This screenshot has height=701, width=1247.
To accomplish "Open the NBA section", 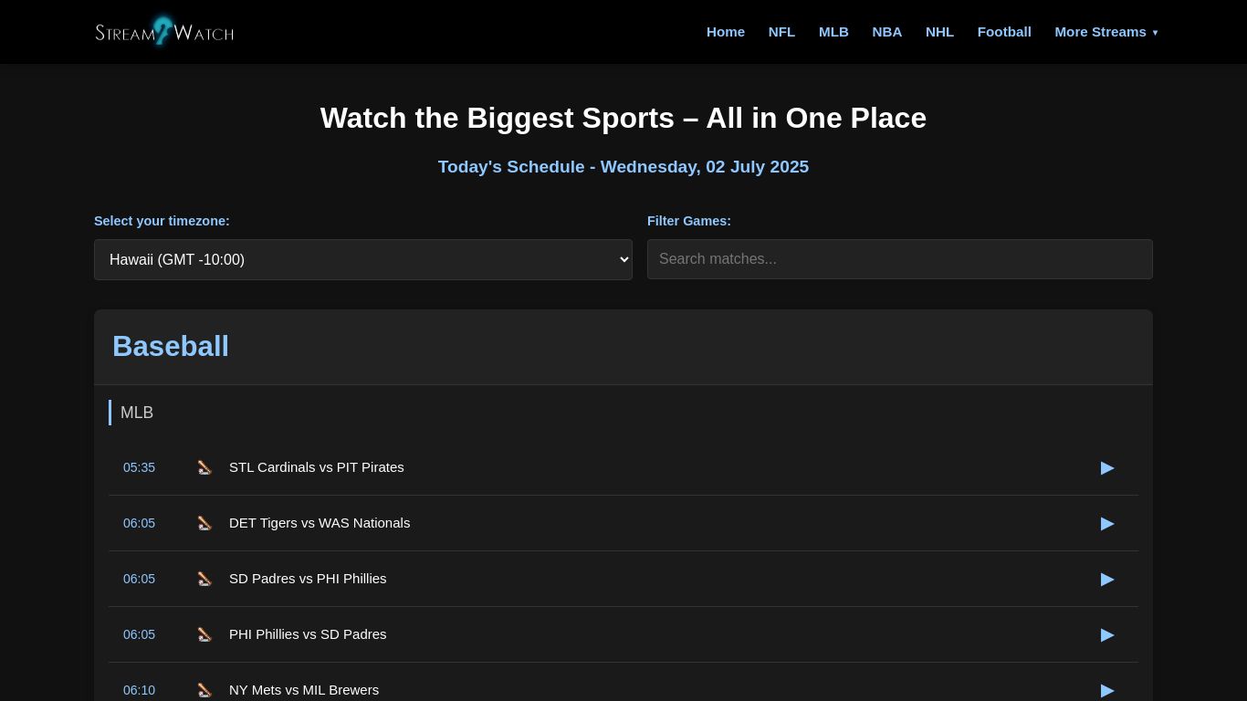I will click(x=886, y=32).
